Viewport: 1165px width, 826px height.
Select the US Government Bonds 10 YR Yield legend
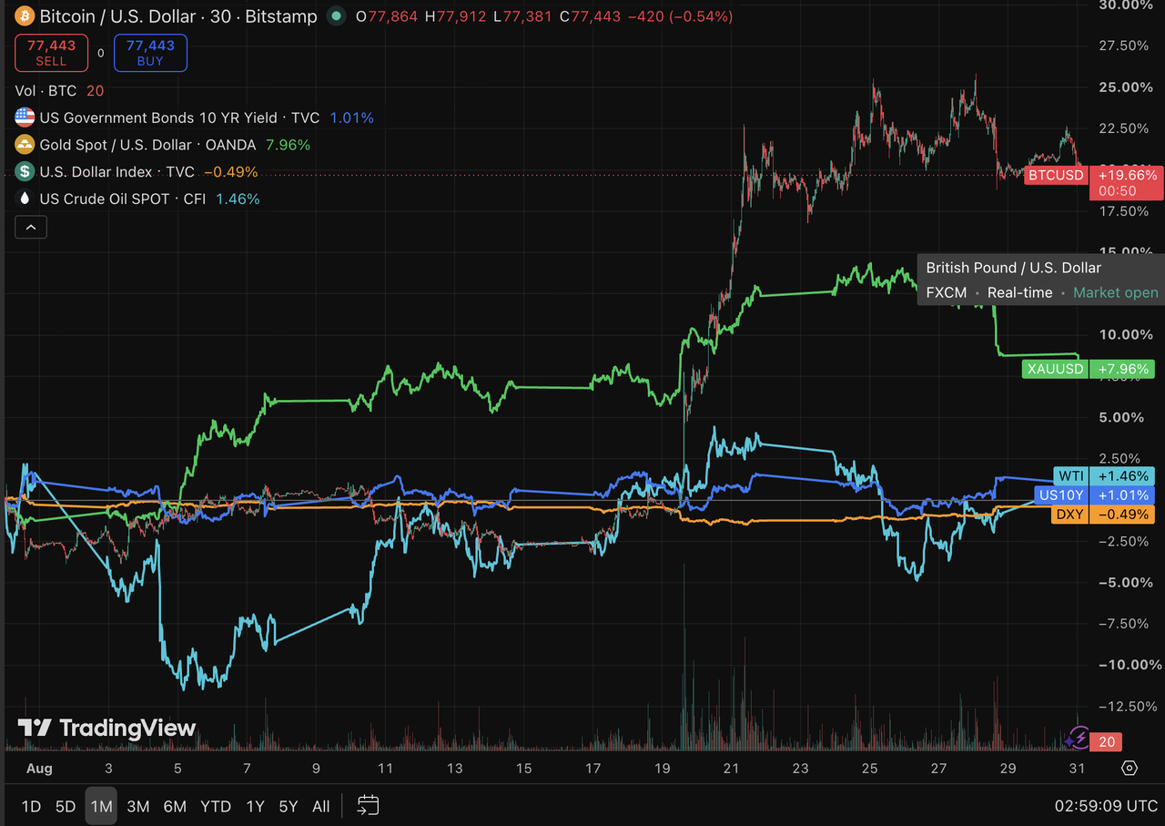[179, 117]
